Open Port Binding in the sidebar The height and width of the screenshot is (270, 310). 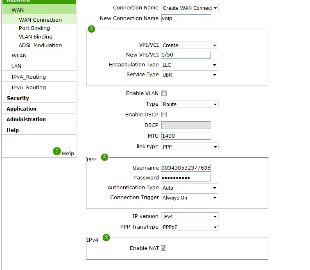34,28
